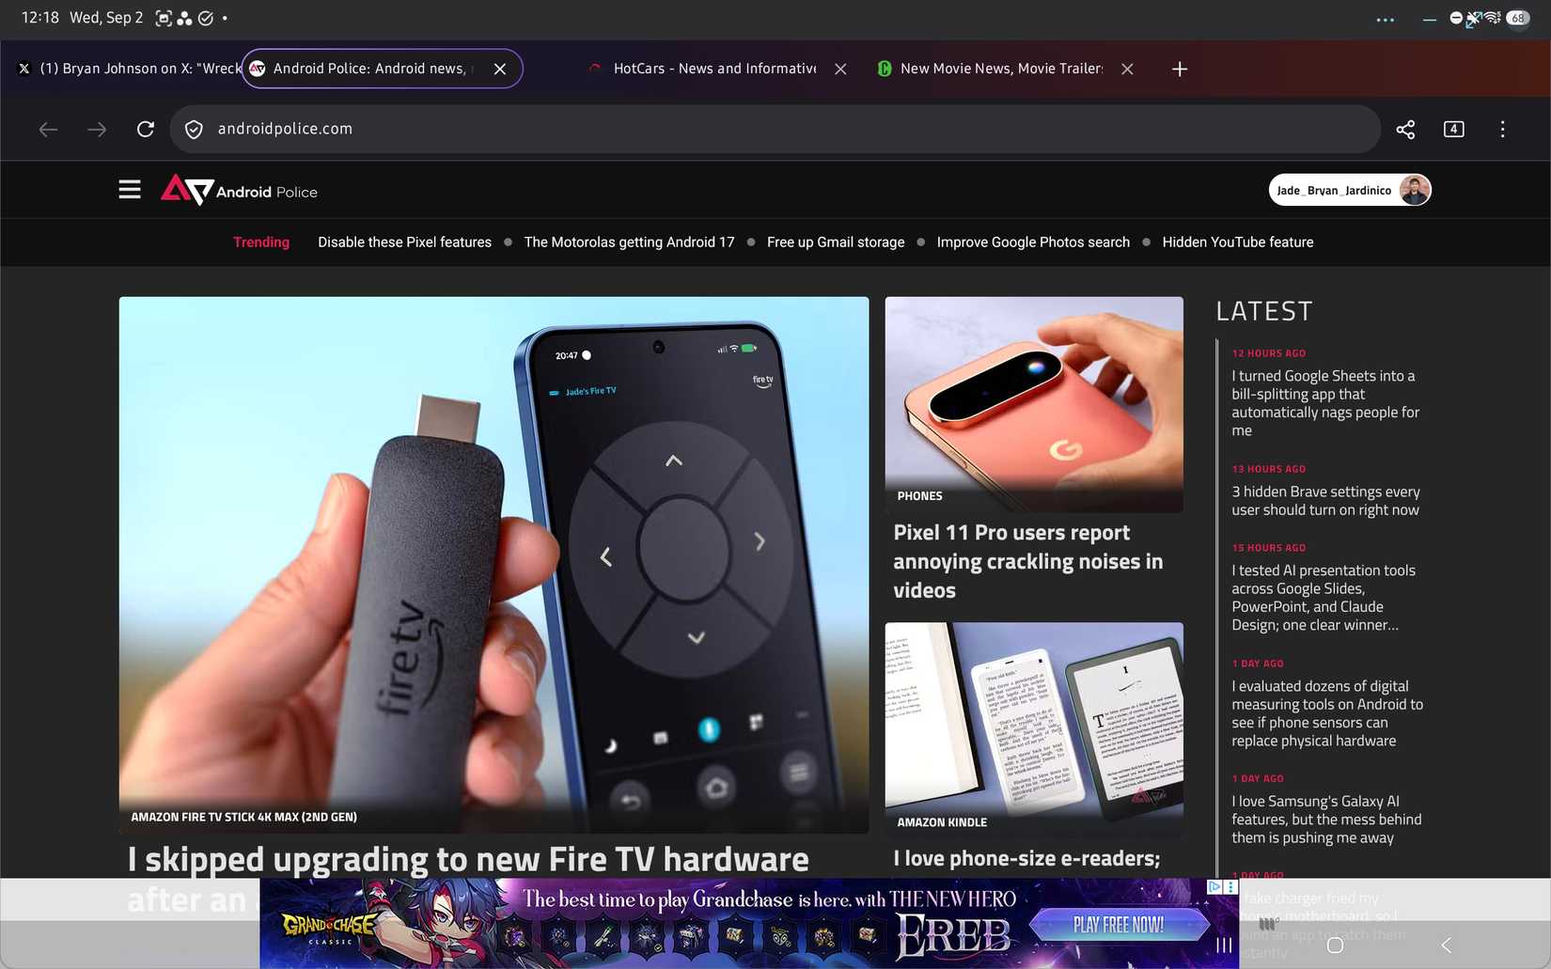The height and width of the screenshot is (969, 1551).
Task: Tap the Android home navigation button
Action: (x=1335, y=945)
